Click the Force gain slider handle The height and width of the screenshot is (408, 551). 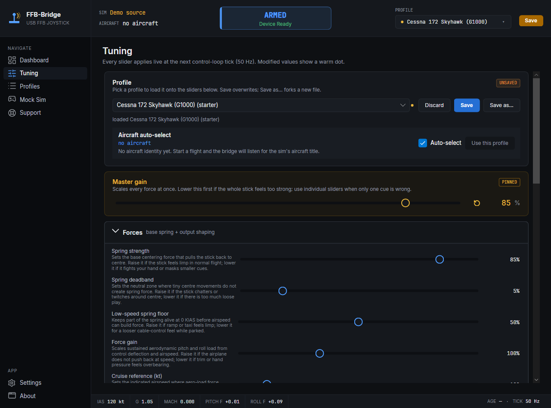(319, 353)
